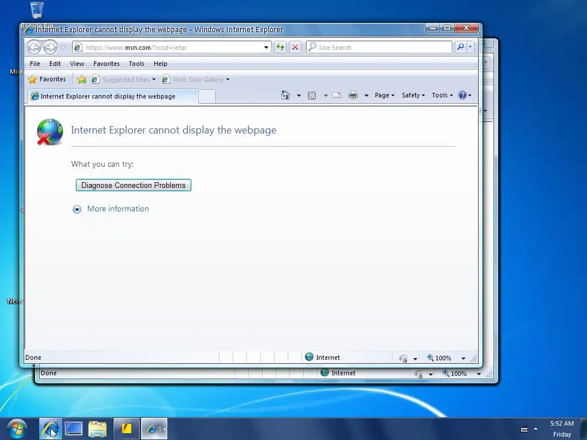The height and width of the screenshot is (440, 587).
Task: Show hidden tray icons arrow
Action: [536, 429]
